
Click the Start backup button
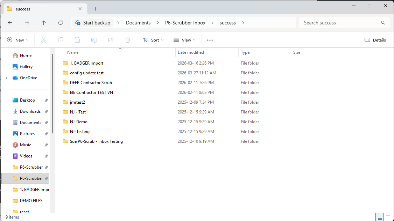(92, 22)
